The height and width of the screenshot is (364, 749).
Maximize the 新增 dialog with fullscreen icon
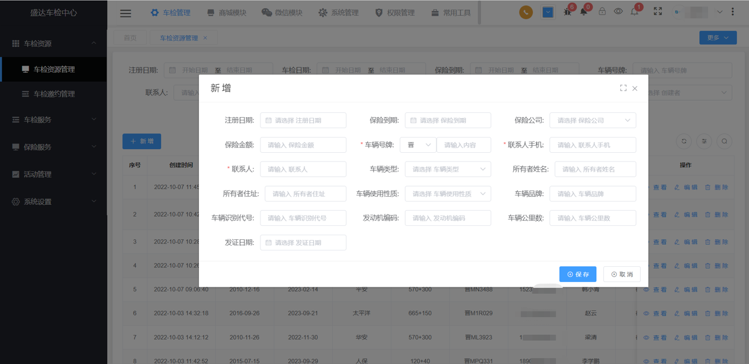pos(623,88)
